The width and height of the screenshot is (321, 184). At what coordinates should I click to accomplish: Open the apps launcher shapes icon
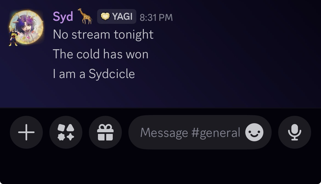(66, 132)
